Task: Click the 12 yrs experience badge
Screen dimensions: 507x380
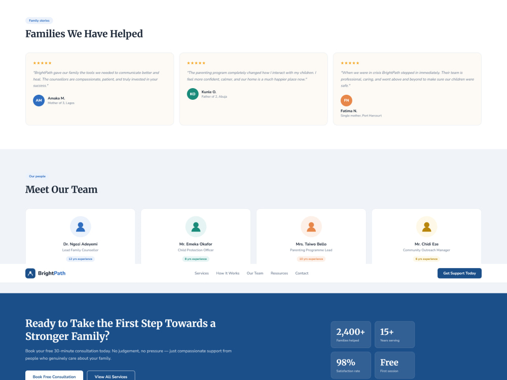Action: 81,259
